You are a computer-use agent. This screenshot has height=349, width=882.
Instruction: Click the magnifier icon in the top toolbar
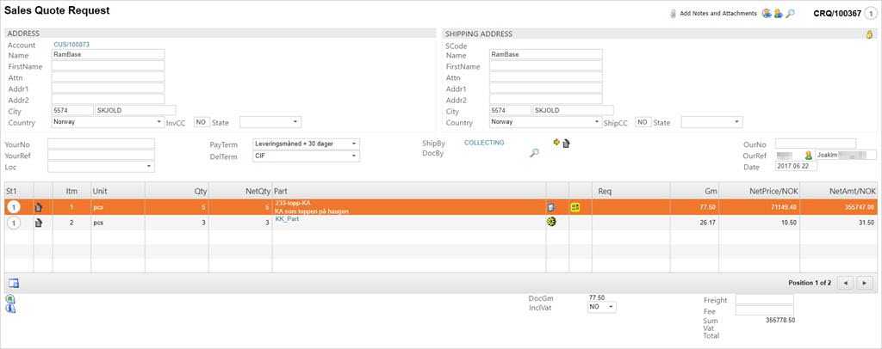coord(791,14)
